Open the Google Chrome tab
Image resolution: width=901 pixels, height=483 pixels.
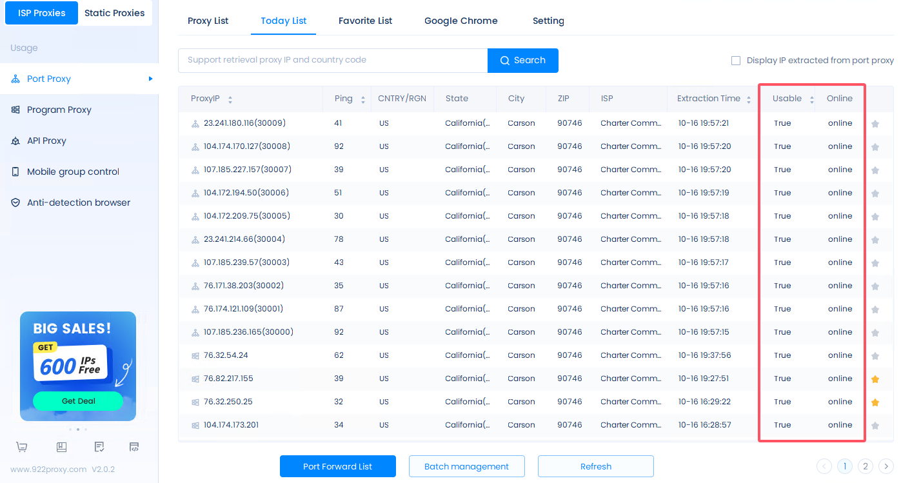(461, 21)
